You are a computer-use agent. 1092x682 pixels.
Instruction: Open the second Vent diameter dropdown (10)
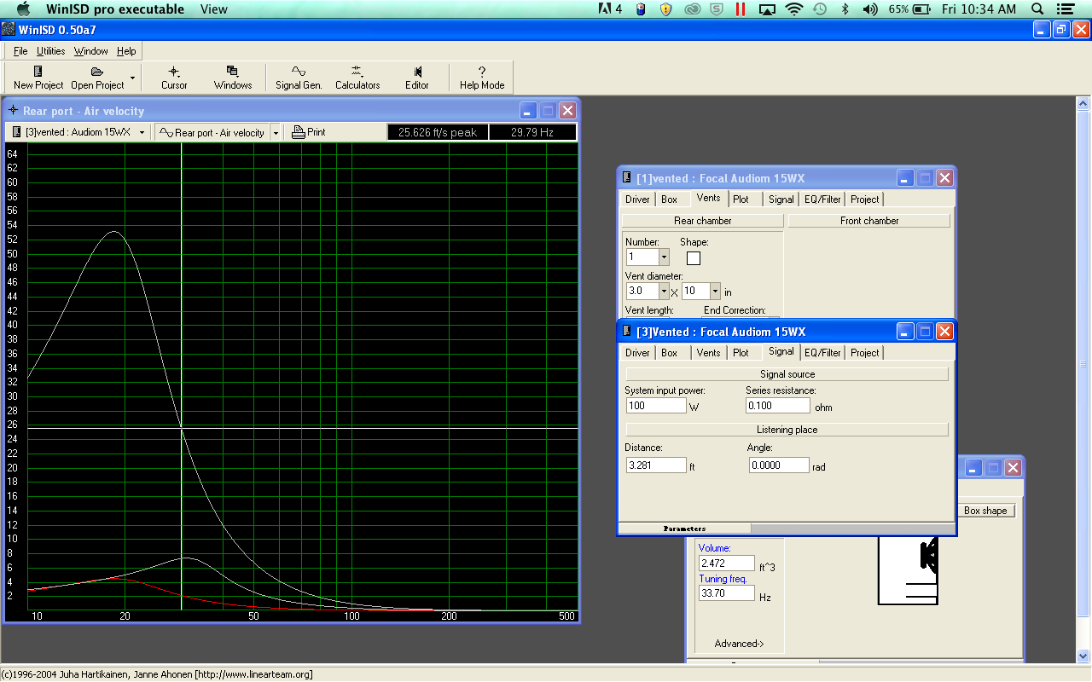pyautogui.click(x=715, y=291)
